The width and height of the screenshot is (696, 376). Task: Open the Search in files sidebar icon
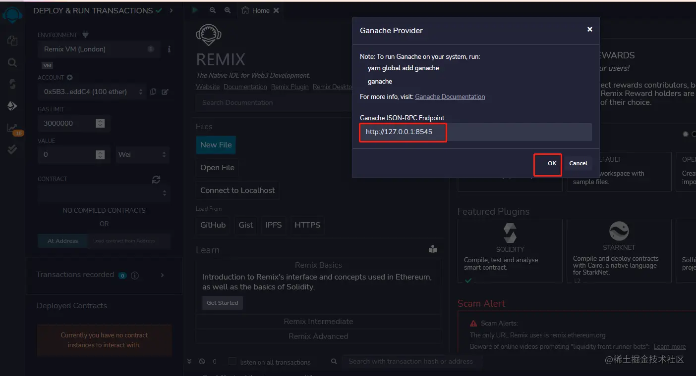point(12,63)
